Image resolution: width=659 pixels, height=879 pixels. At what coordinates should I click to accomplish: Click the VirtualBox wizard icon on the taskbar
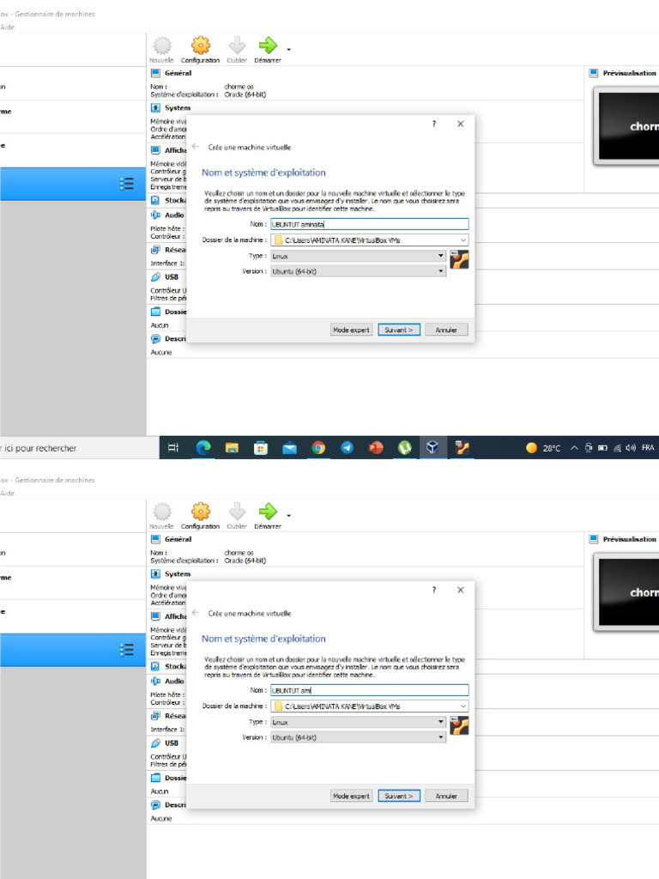click(462, 447)
